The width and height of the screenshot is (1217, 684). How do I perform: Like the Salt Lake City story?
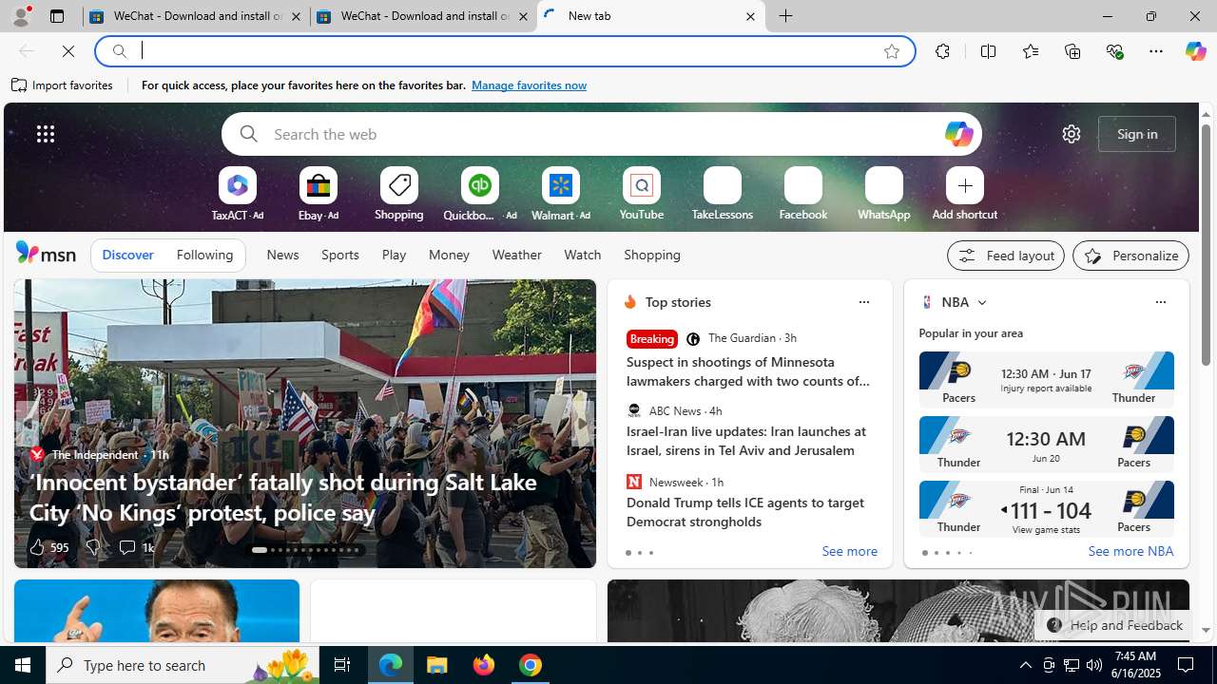coord(48,547)
